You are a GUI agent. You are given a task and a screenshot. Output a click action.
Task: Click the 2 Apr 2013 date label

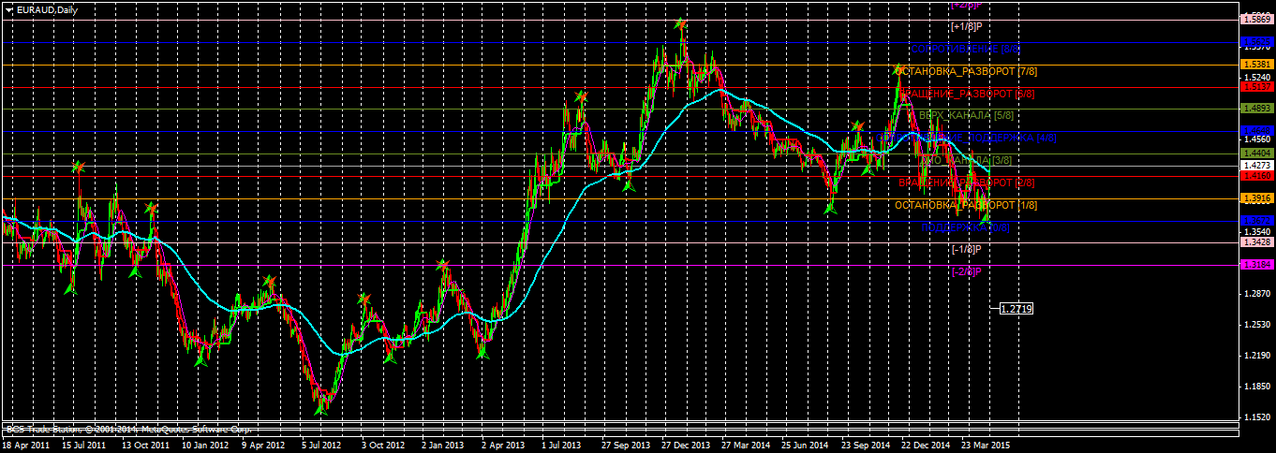point(503,446)
